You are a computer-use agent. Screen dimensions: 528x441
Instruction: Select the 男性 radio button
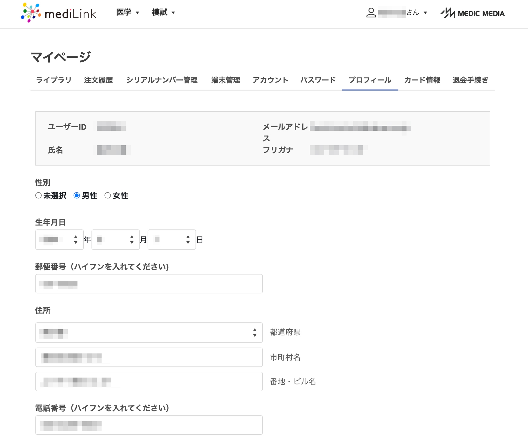point(77,195)
